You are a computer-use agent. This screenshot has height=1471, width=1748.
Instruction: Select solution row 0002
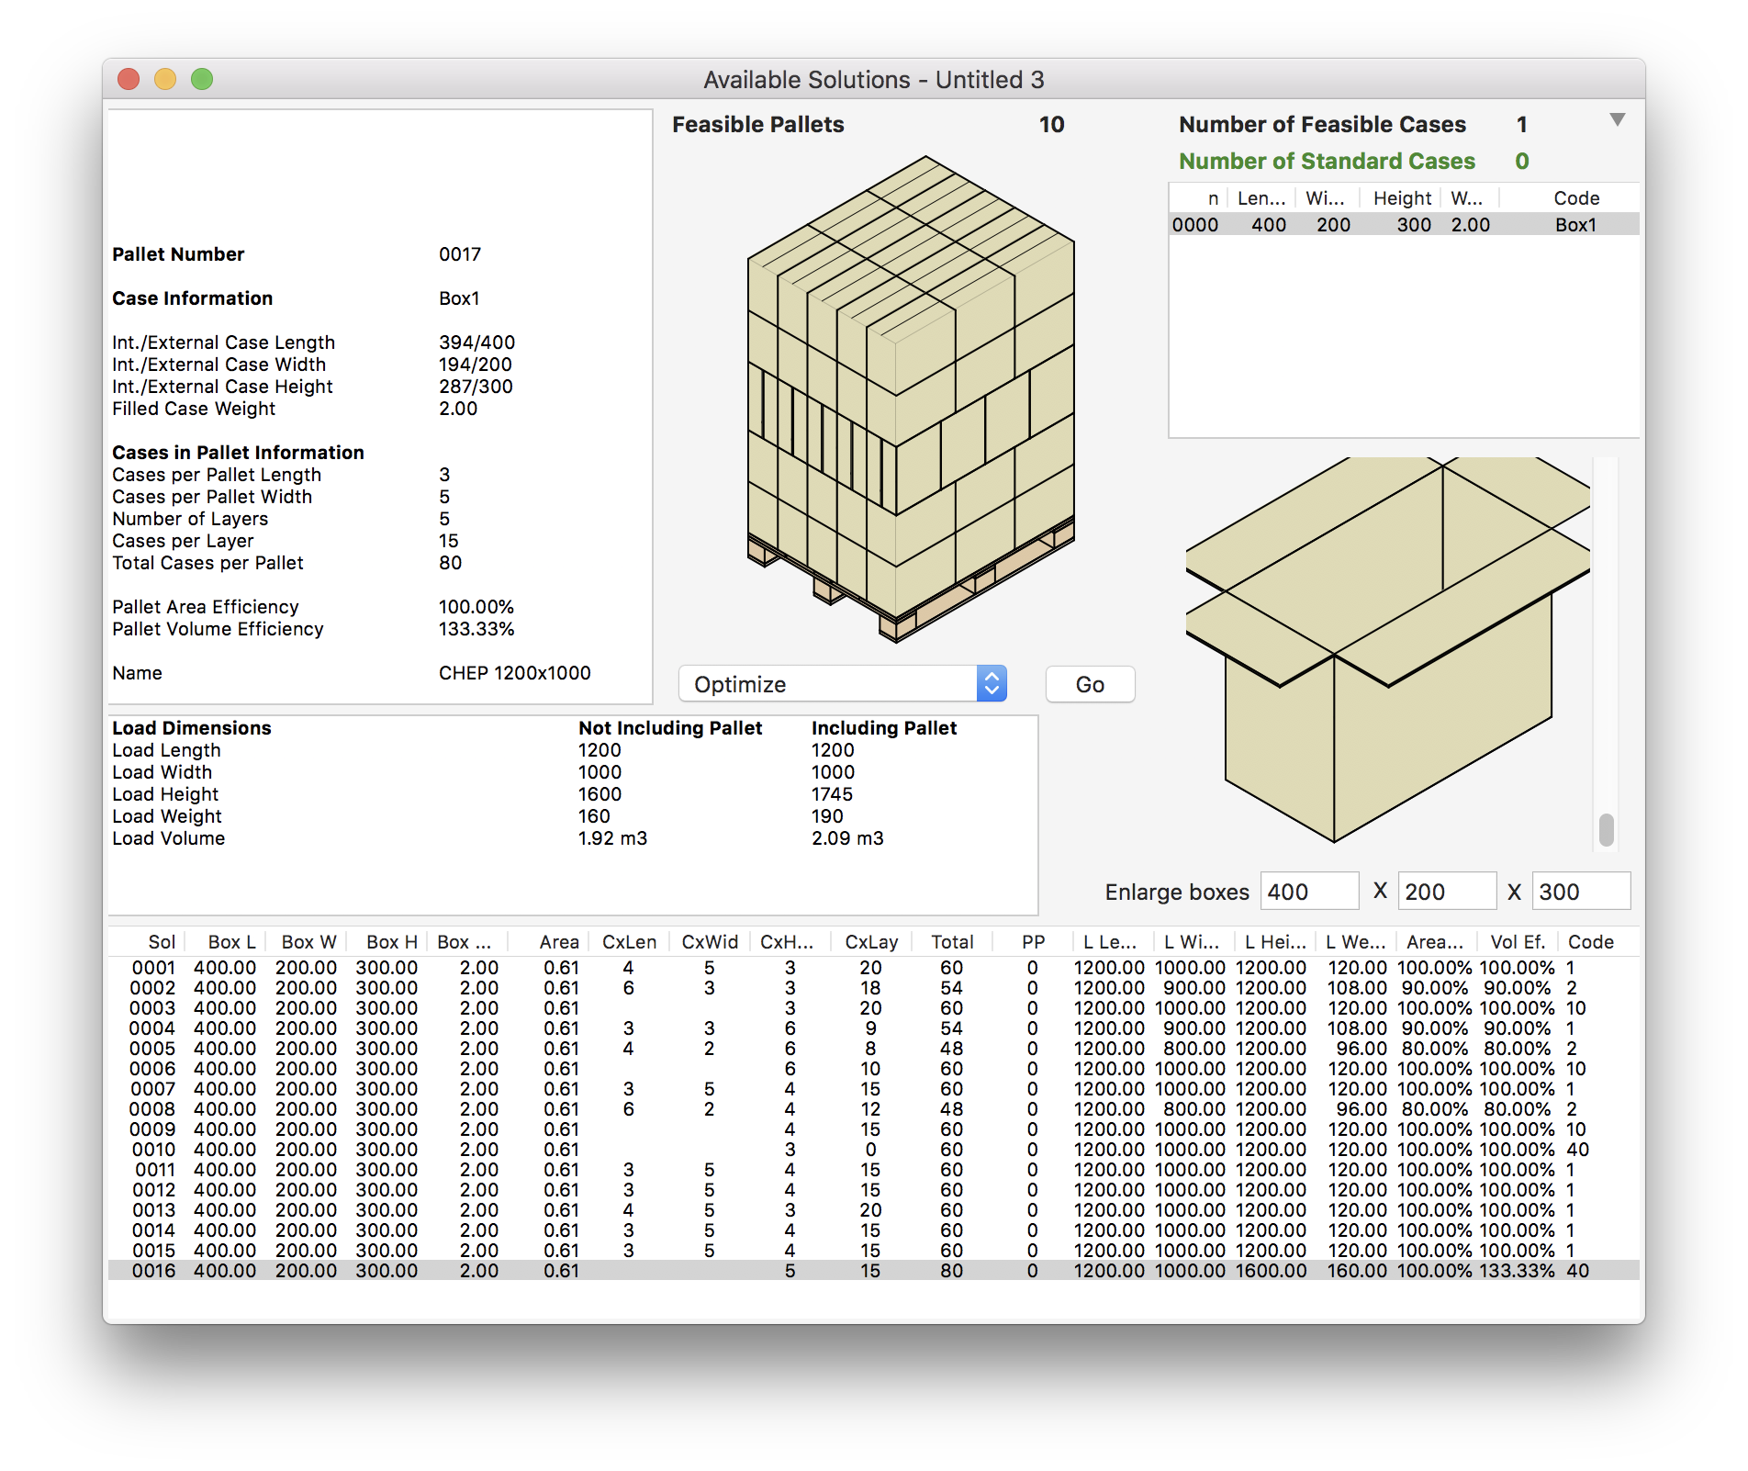pyautogui.click(x=873, y=988)
